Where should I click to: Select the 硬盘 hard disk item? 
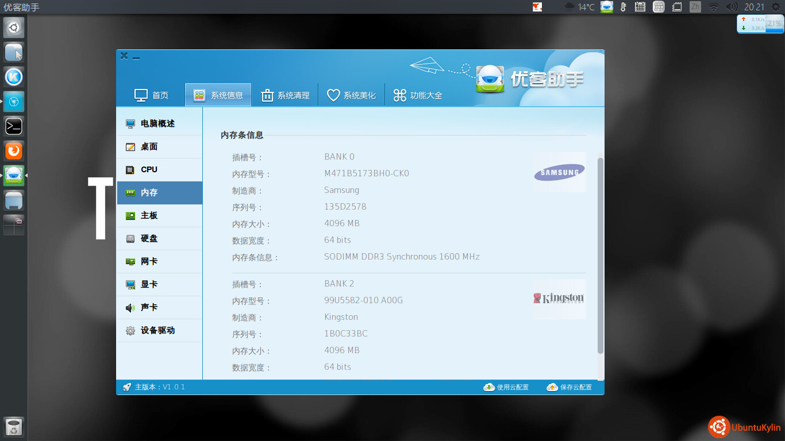coord(149,238)
